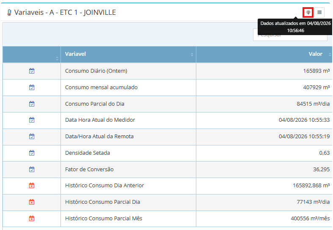Image resolution: width=333 pixels, height=230 pixels.
Task: Click calendar icon for Consumo Diário (Ontem)
Action: [32, 71]
